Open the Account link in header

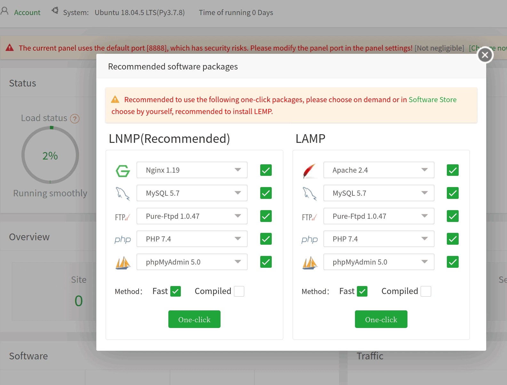(x=27, y=12)
